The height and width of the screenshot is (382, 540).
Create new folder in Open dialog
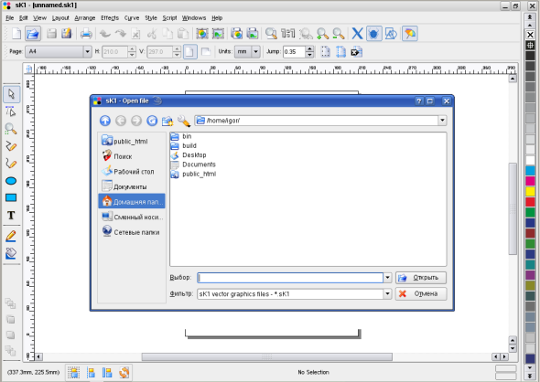(167, 121)
